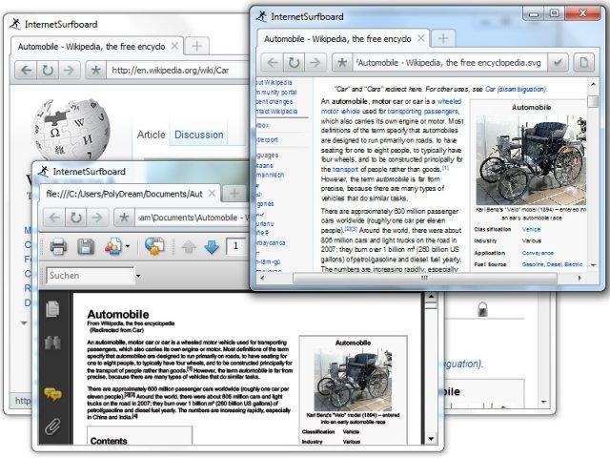Open the Article tab on Wikipedia
The height and width of the screenshot is (458, 610).
[x=151, y=135]
